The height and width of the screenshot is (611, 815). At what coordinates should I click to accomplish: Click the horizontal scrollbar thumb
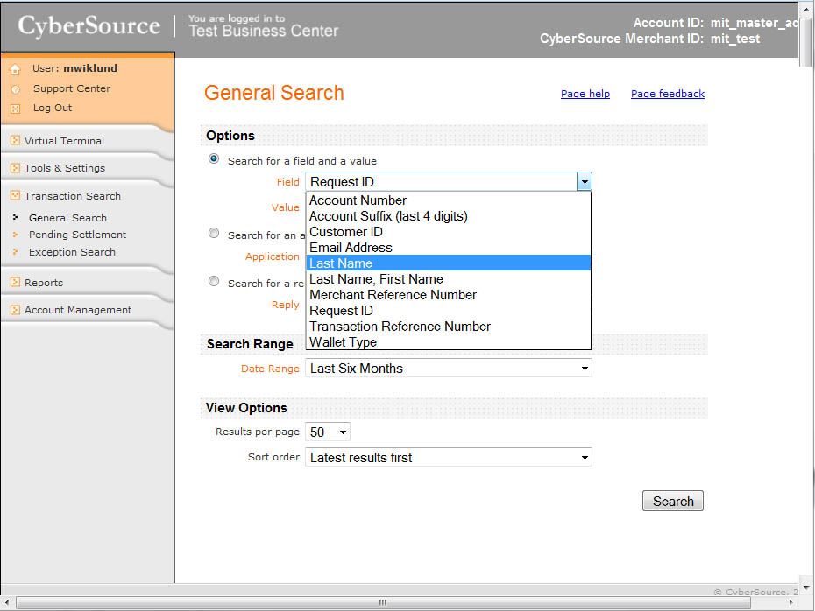pyautogui.click(x=382, y=602)
